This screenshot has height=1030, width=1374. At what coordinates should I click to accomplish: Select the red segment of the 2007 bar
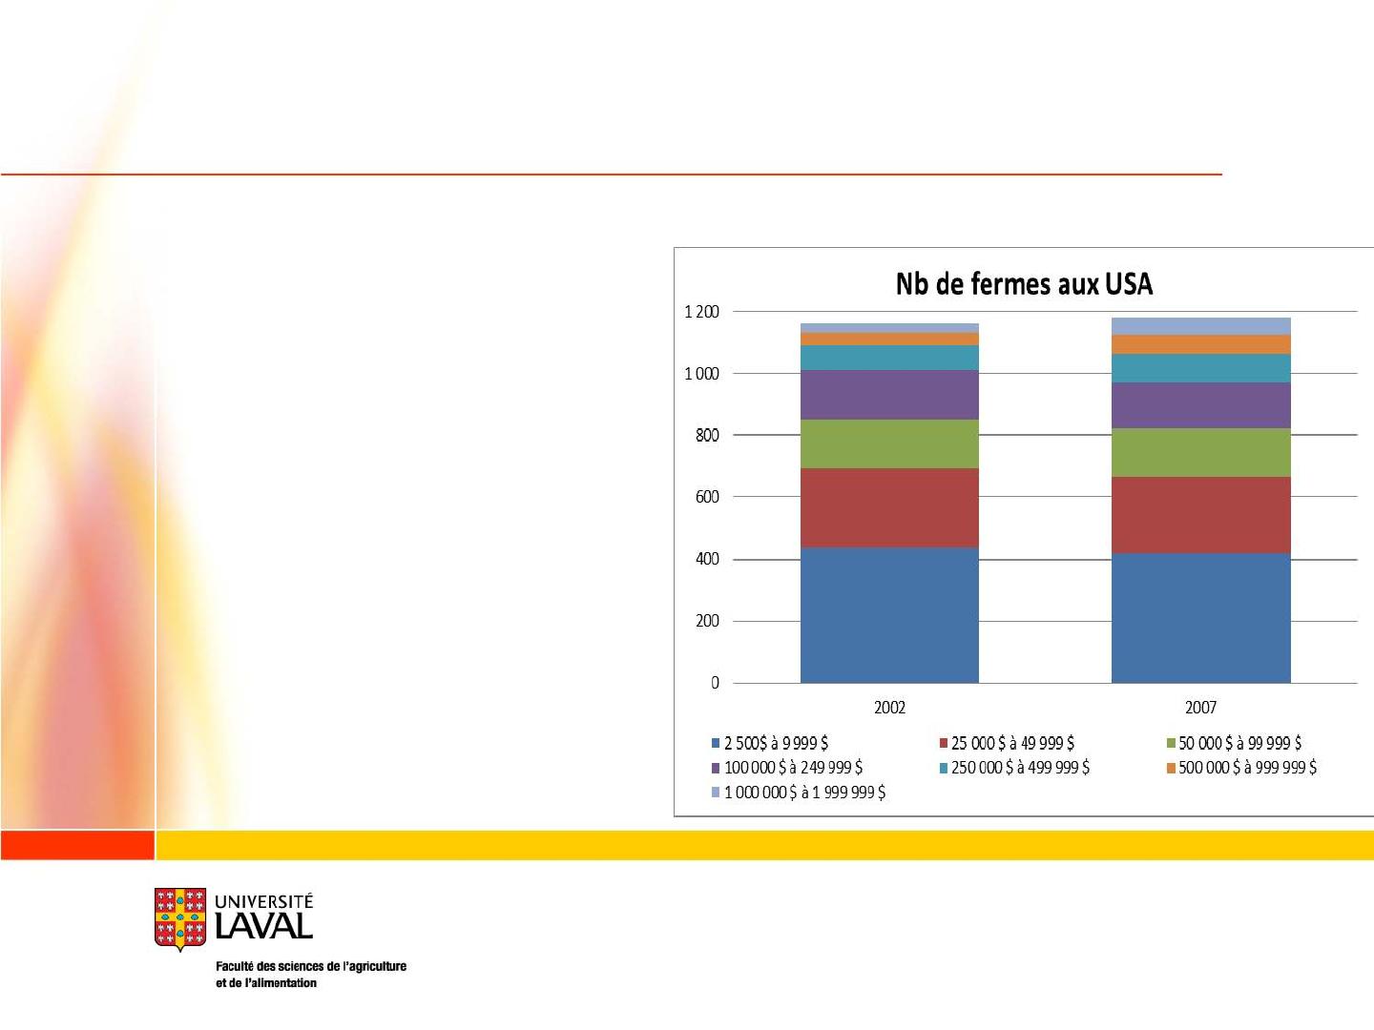1200,515
